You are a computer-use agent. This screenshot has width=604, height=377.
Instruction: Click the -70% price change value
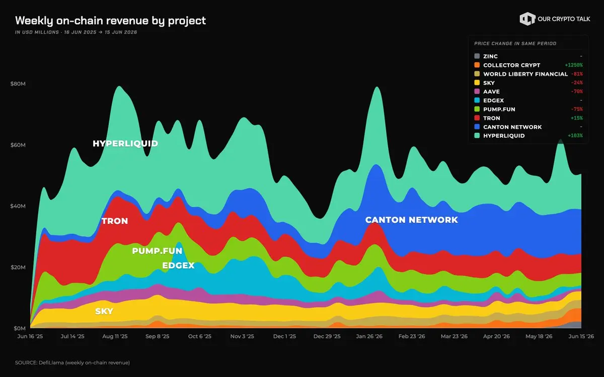576,91
